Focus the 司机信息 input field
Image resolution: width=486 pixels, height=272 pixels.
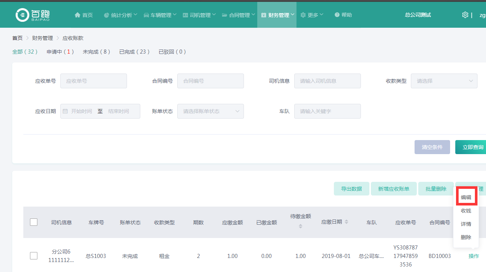coord(327,81)
